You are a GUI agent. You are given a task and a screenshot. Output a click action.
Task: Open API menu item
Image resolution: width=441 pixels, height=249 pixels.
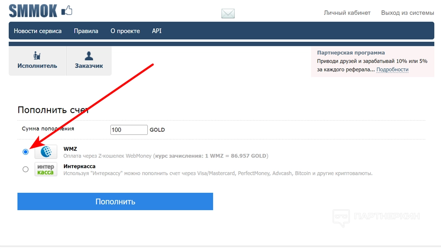click(157, 31)
